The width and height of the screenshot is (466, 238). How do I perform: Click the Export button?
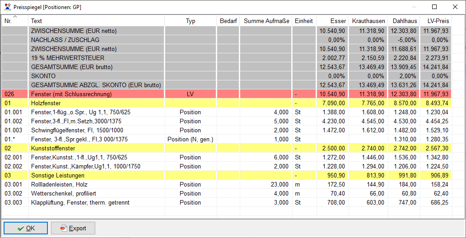click(73, 228)
